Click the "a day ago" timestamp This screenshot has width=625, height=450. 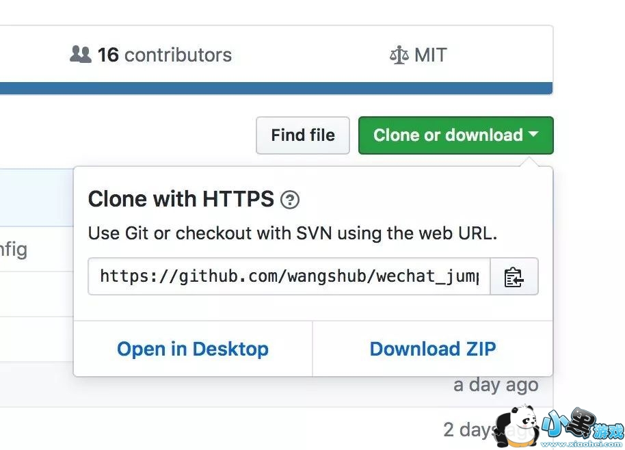[496, 384]
